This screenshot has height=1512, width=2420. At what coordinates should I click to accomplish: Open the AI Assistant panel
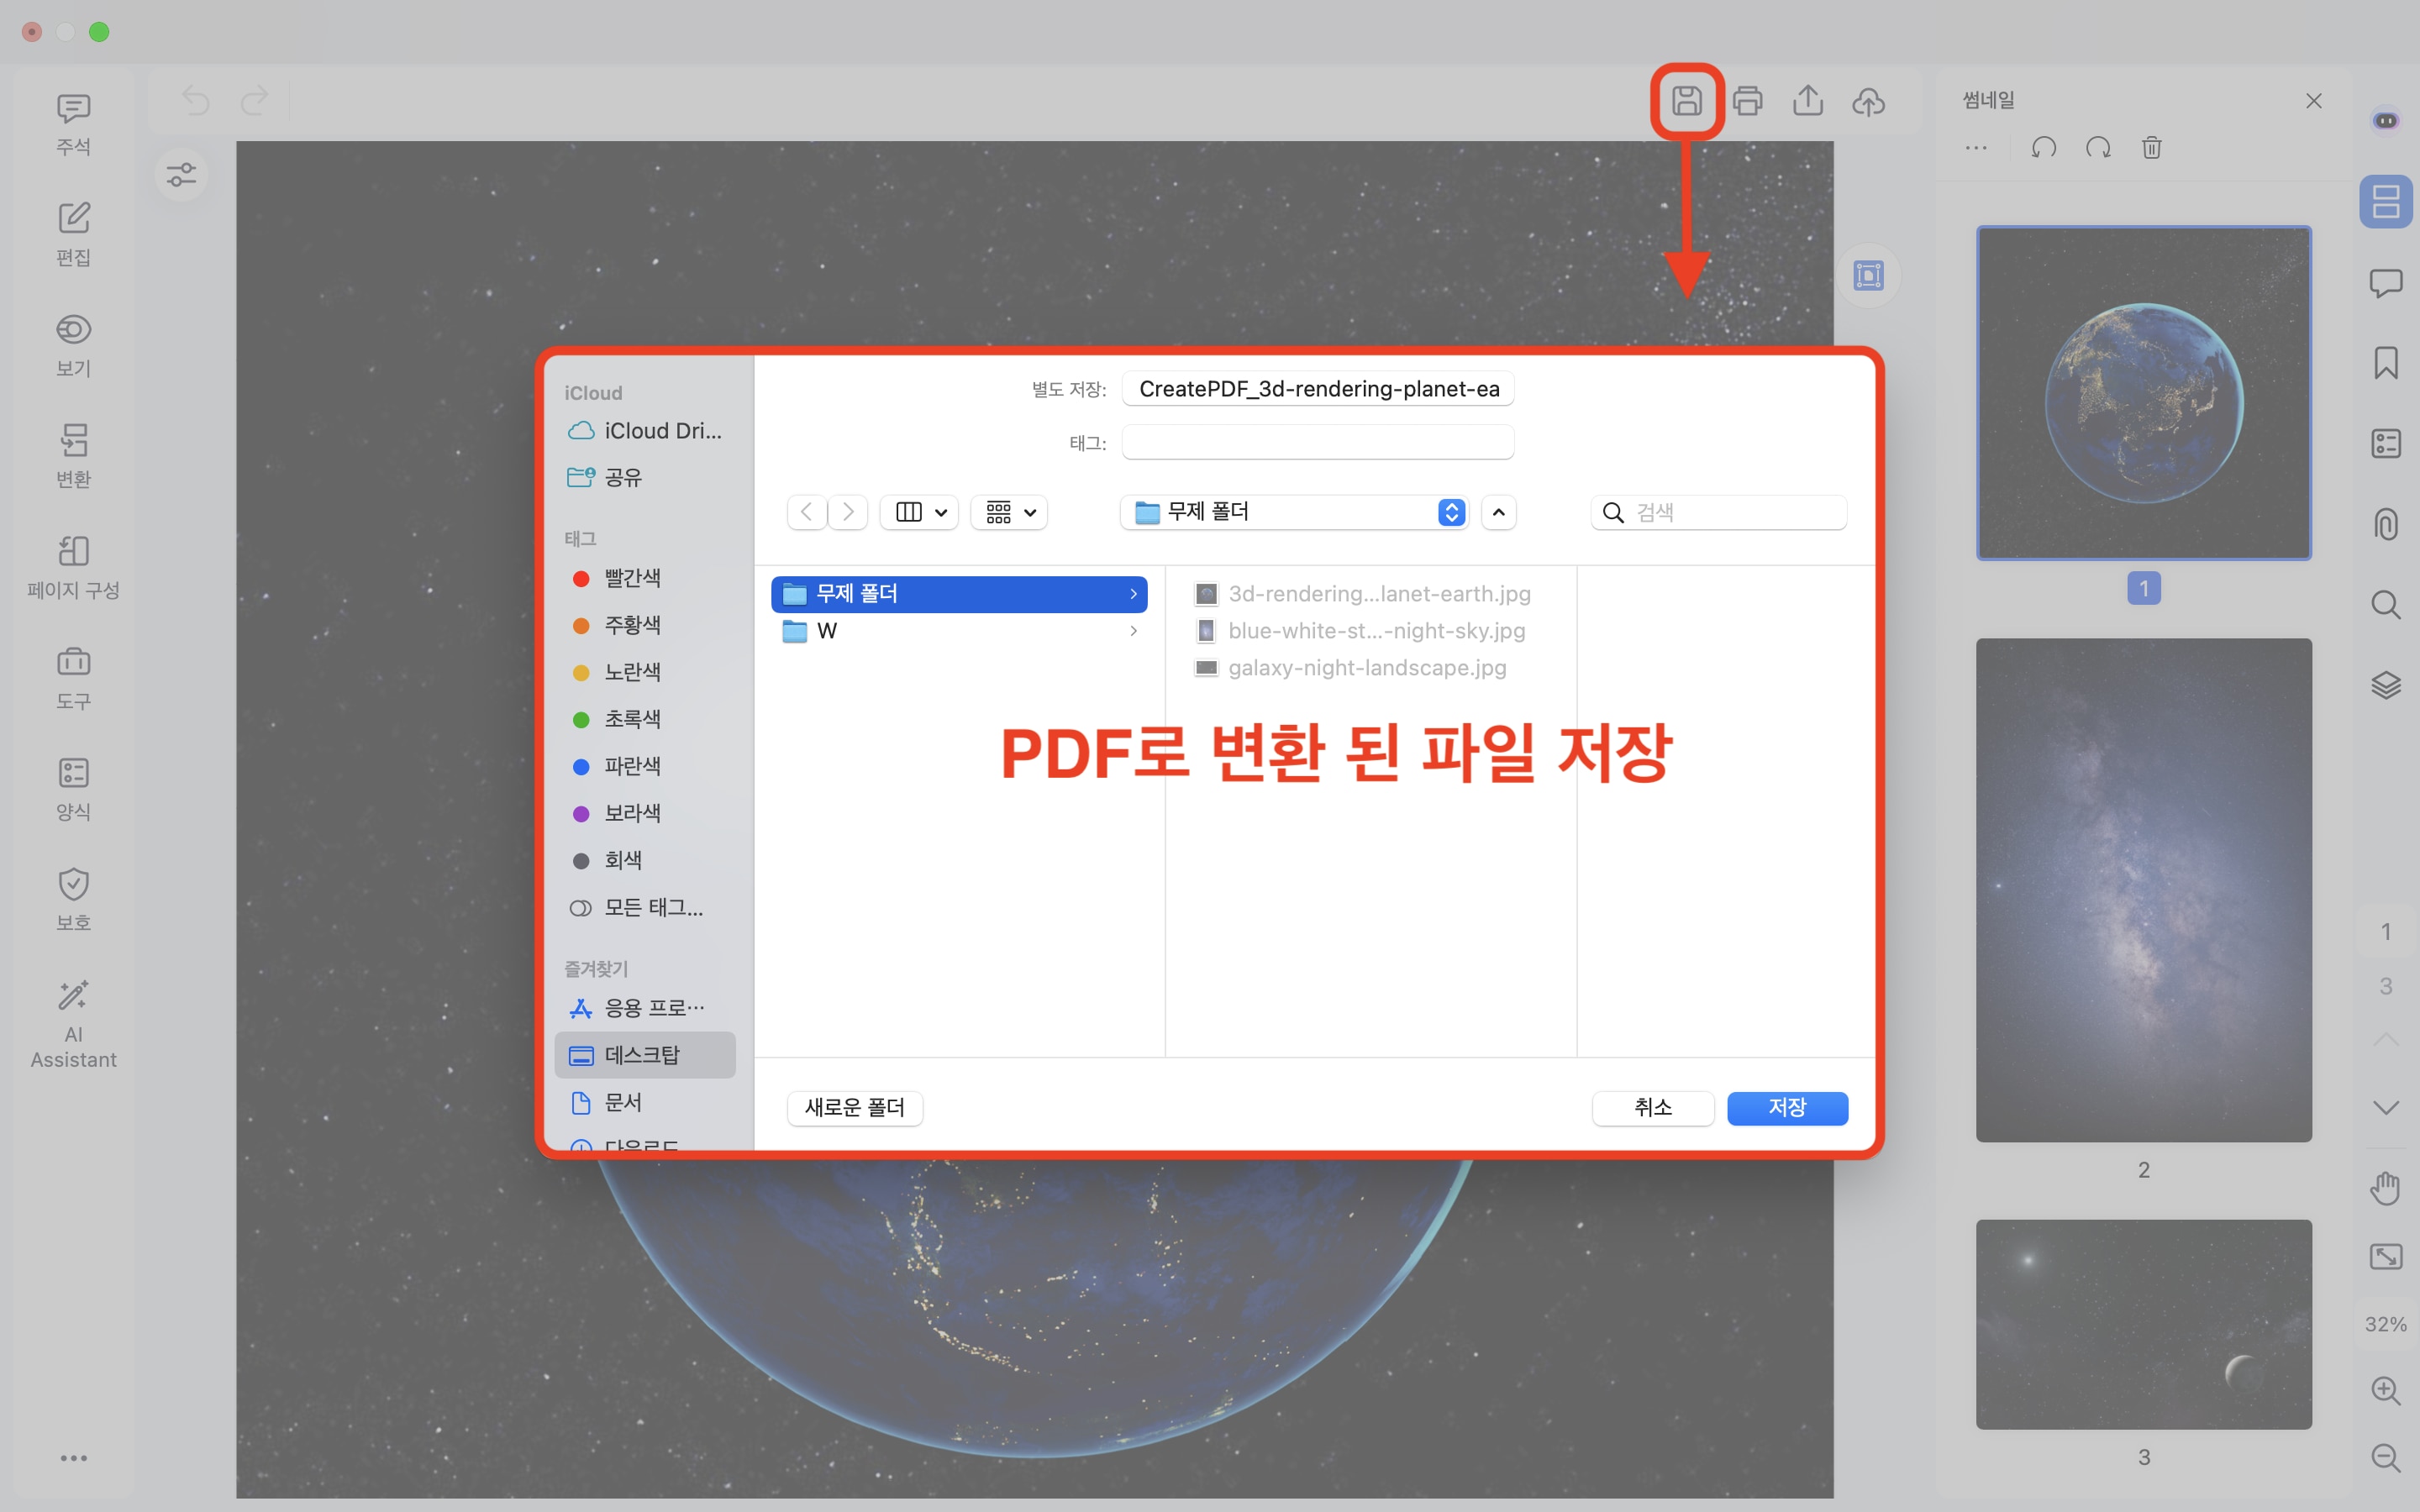coord(73,1020)
